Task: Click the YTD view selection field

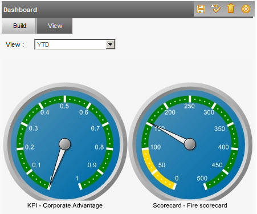Action: [x=75, y=45]
